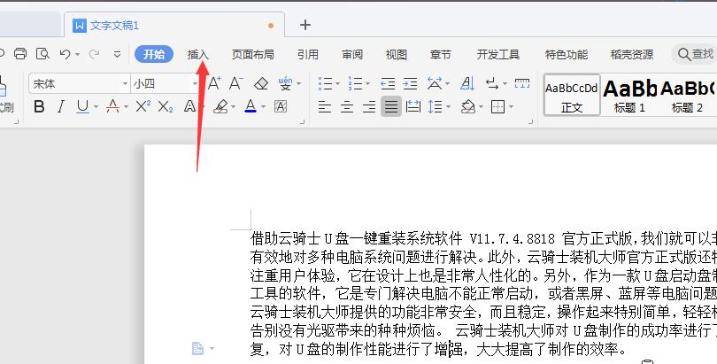Increase font size with the A+ icon

(x=213, y=84)
